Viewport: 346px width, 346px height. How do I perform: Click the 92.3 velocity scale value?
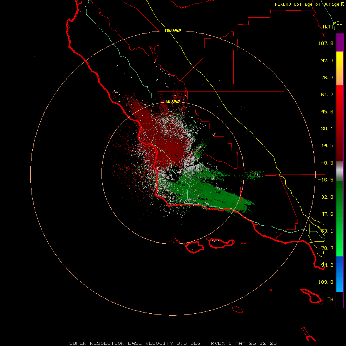(x=327, y=60)
